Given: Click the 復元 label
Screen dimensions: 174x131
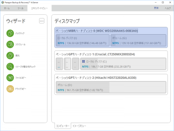Looking at the screenshot, I should 17,56.
